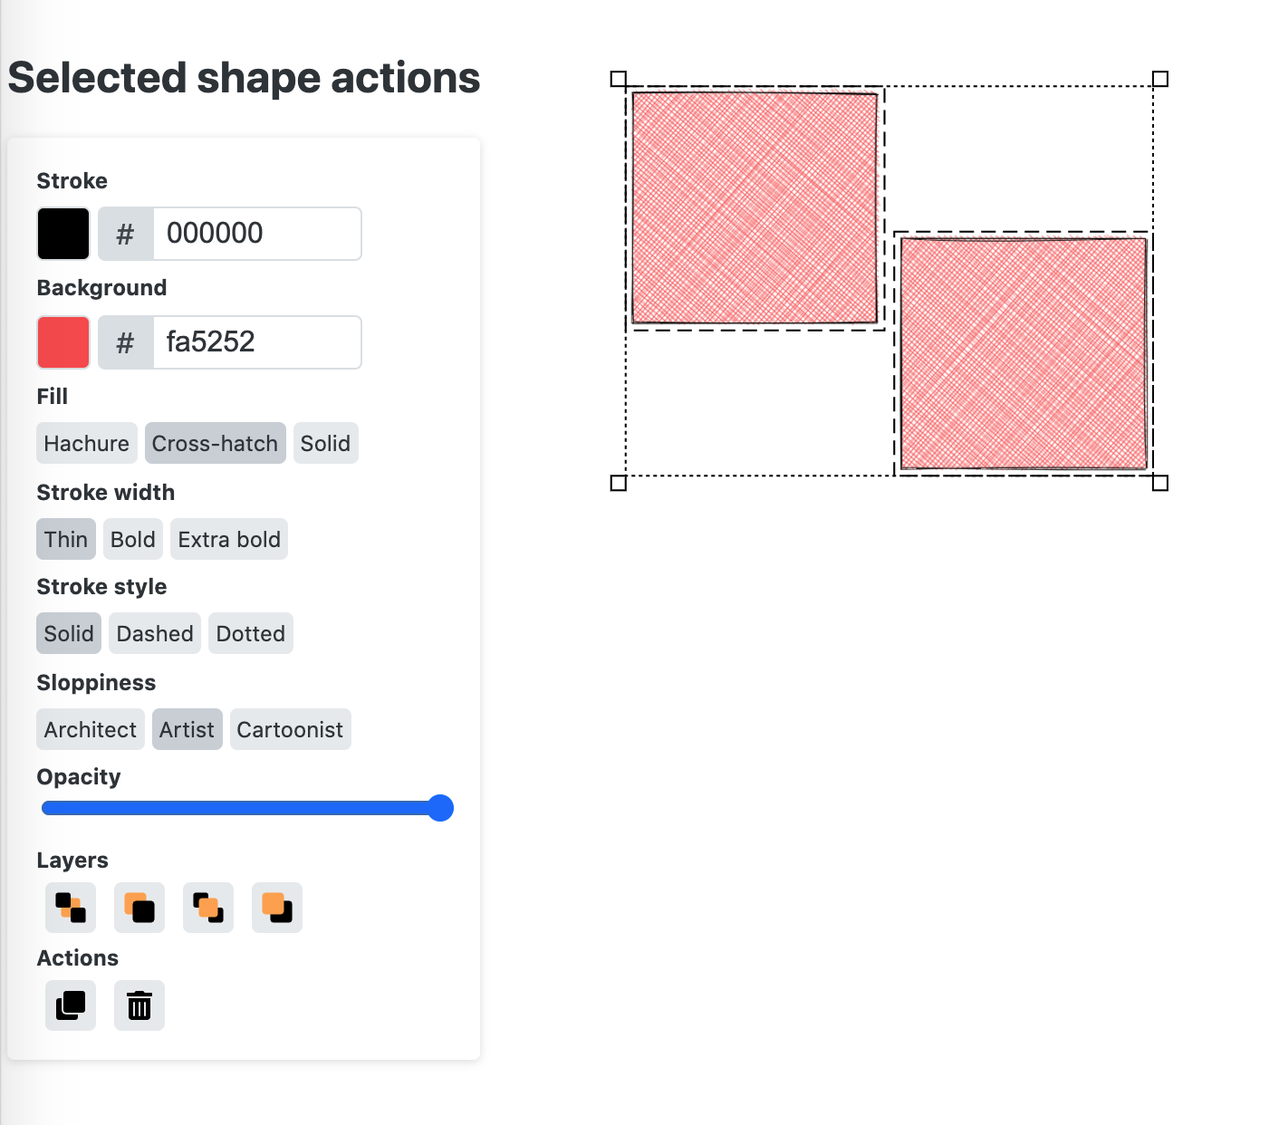Image resolution: width=1279 pixels, height=1125 pixels.
Task: Send shape backward one layer
Action: (139, 908)
